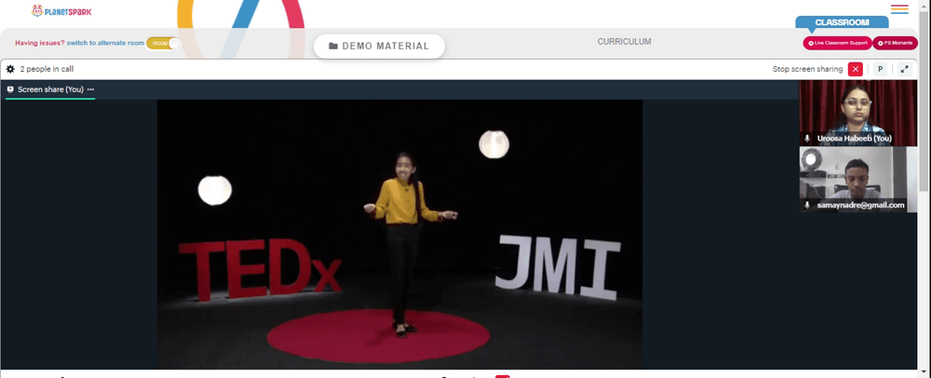
Task: Click Uroosa Habeeb microphone icon
Action: pos(807,139)
